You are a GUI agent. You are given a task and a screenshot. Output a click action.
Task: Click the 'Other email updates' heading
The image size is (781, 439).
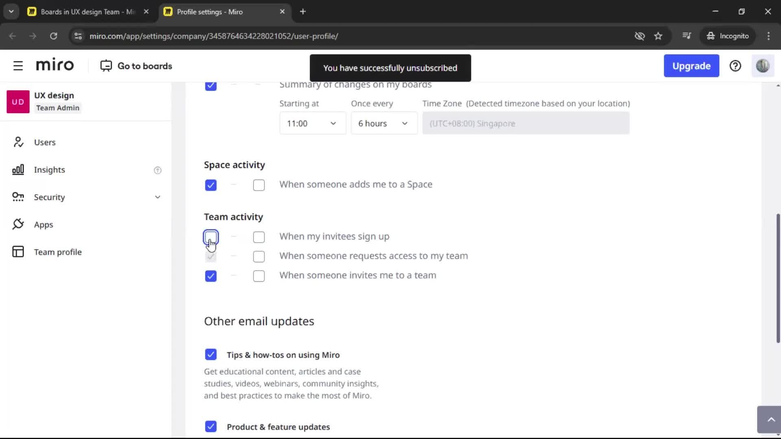point(259,321)
